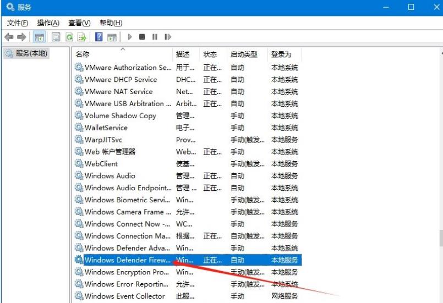Select WarpJITSvc service row
Screen dimensions: 443x303
pyautogui.click(x=188, y=140)
